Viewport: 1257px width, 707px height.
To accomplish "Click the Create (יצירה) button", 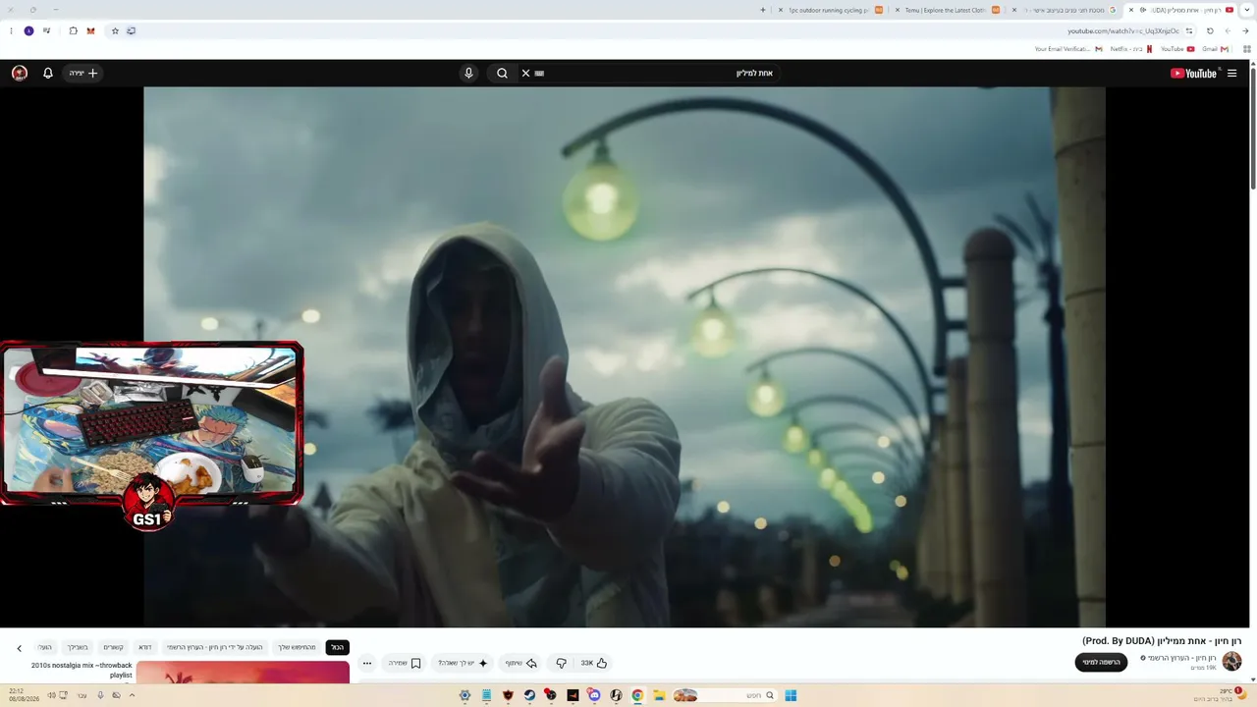I will (83, 73).
